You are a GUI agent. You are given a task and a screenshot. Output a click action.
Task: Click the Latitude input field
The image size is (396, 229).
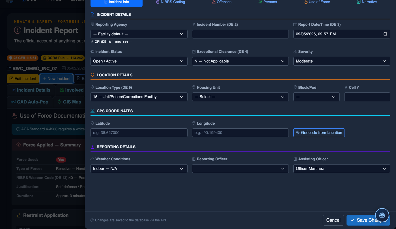click(x=139, y=133)
